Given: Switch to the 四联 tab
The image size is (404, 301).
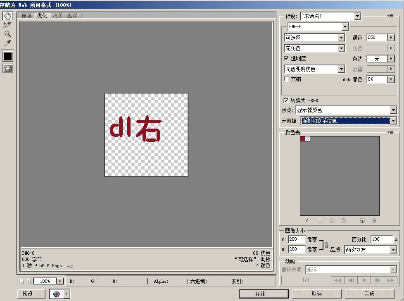Looking at the screenshot, I should pyautogui.click(x=73, y=16).
